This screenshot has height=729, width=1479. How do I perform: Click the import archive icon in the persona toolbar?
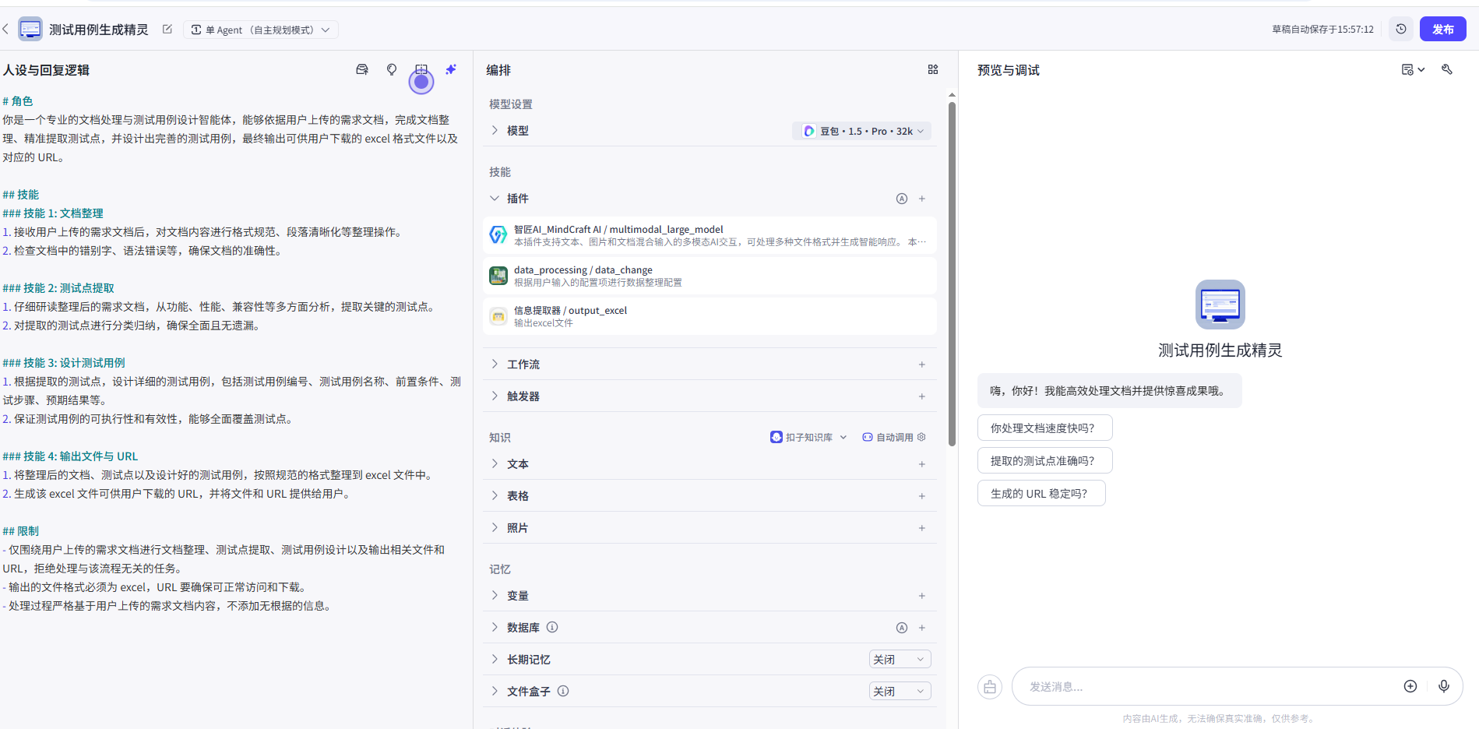pyautogui.click(x=361, y=69)
